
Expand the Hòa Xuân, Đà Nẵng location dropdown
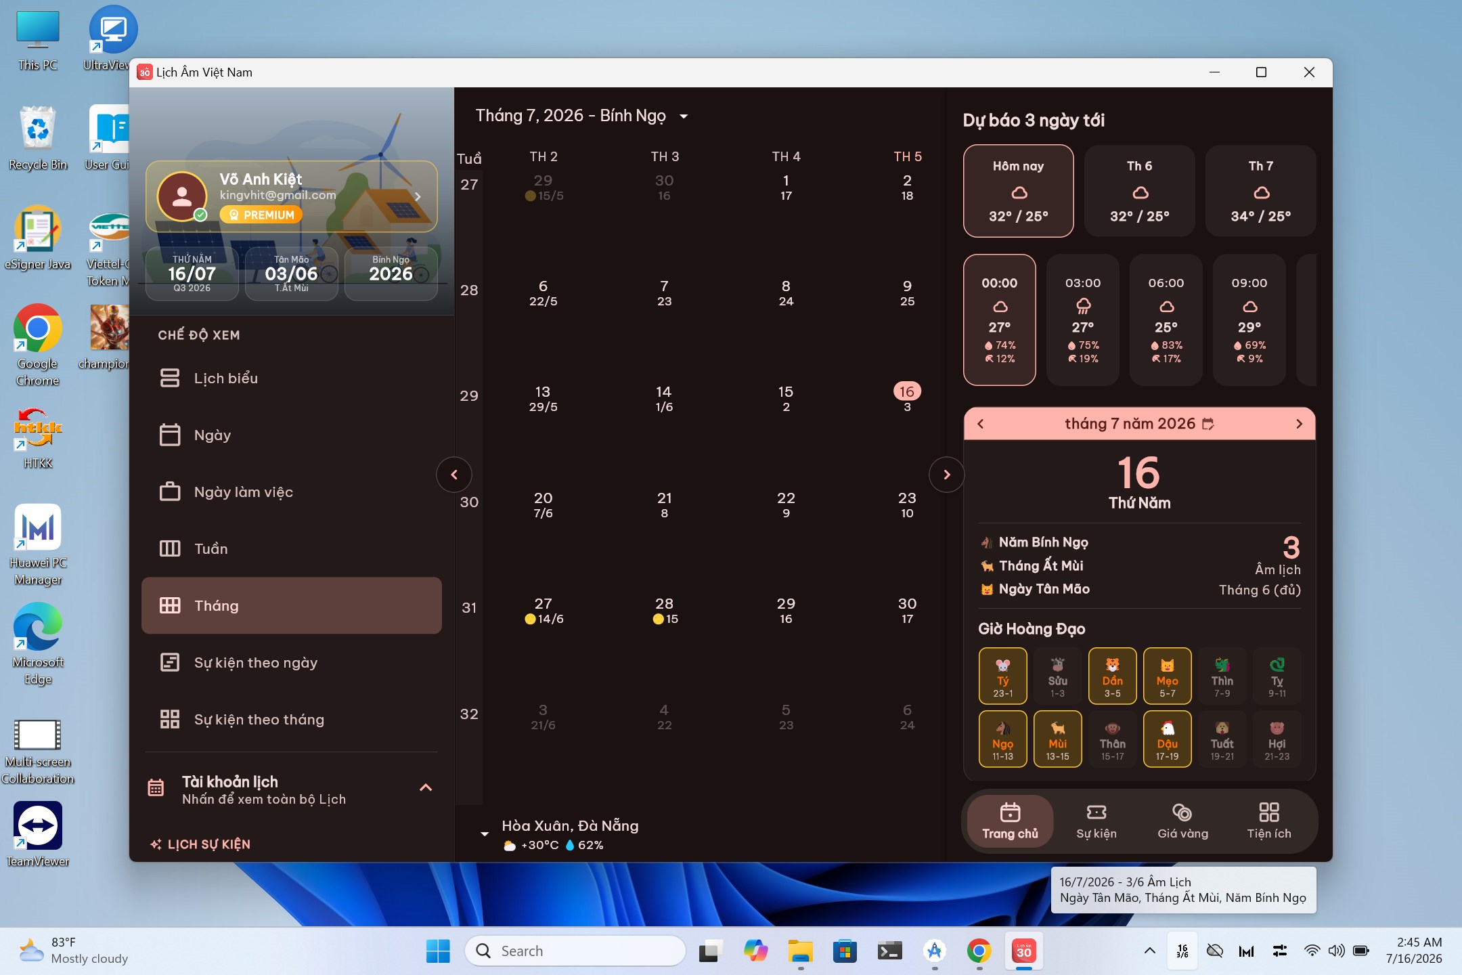point(485,833)
